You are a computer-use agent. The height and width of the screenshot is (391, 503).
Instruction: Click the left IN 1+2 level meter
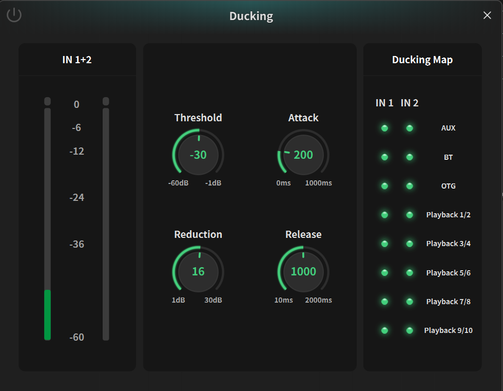point(47,218)
